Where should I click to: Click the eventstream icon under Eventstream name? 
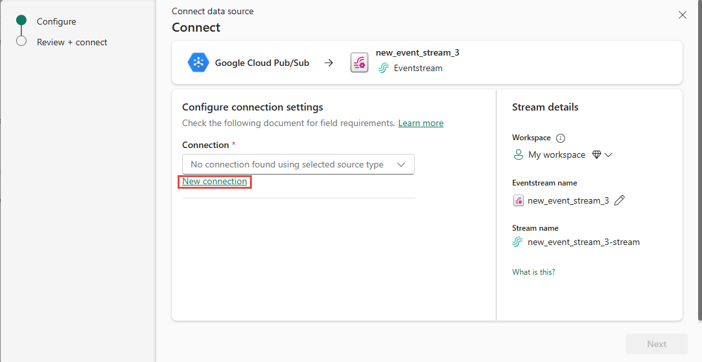518,200
